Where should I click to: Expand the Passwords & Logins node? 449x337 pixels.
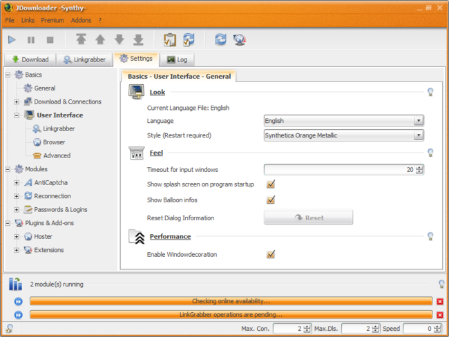coord(17,209)
